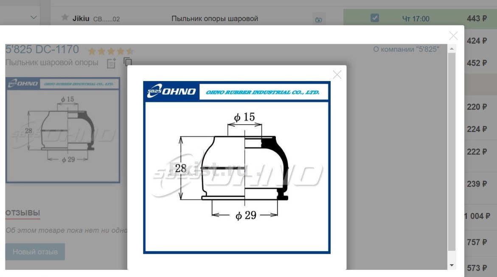This screenshot has width=497, height=277.
Task: Click the add-note icon beside product description
Action: coord(111,63)
